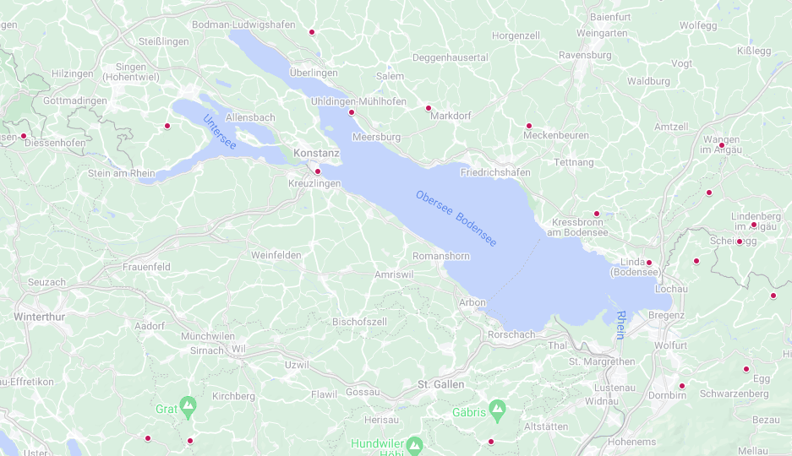Select the red marker at Uhldingen-Mühlhofen

[352, 112]
